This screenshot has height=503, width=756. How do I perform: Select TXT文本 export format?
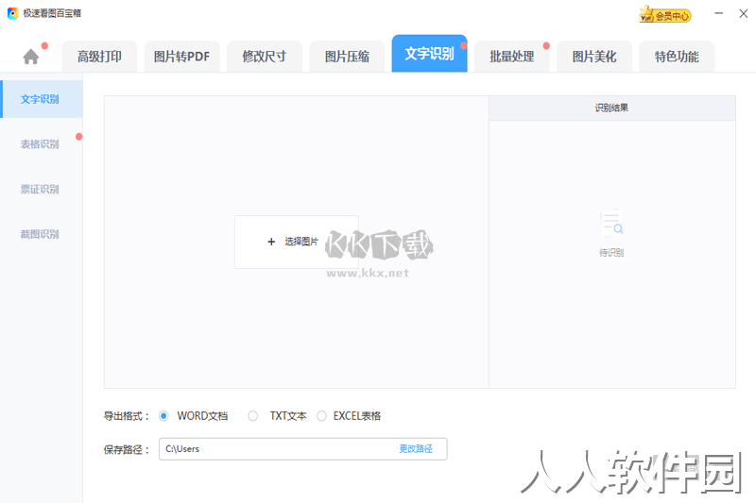tap(252, 416)
